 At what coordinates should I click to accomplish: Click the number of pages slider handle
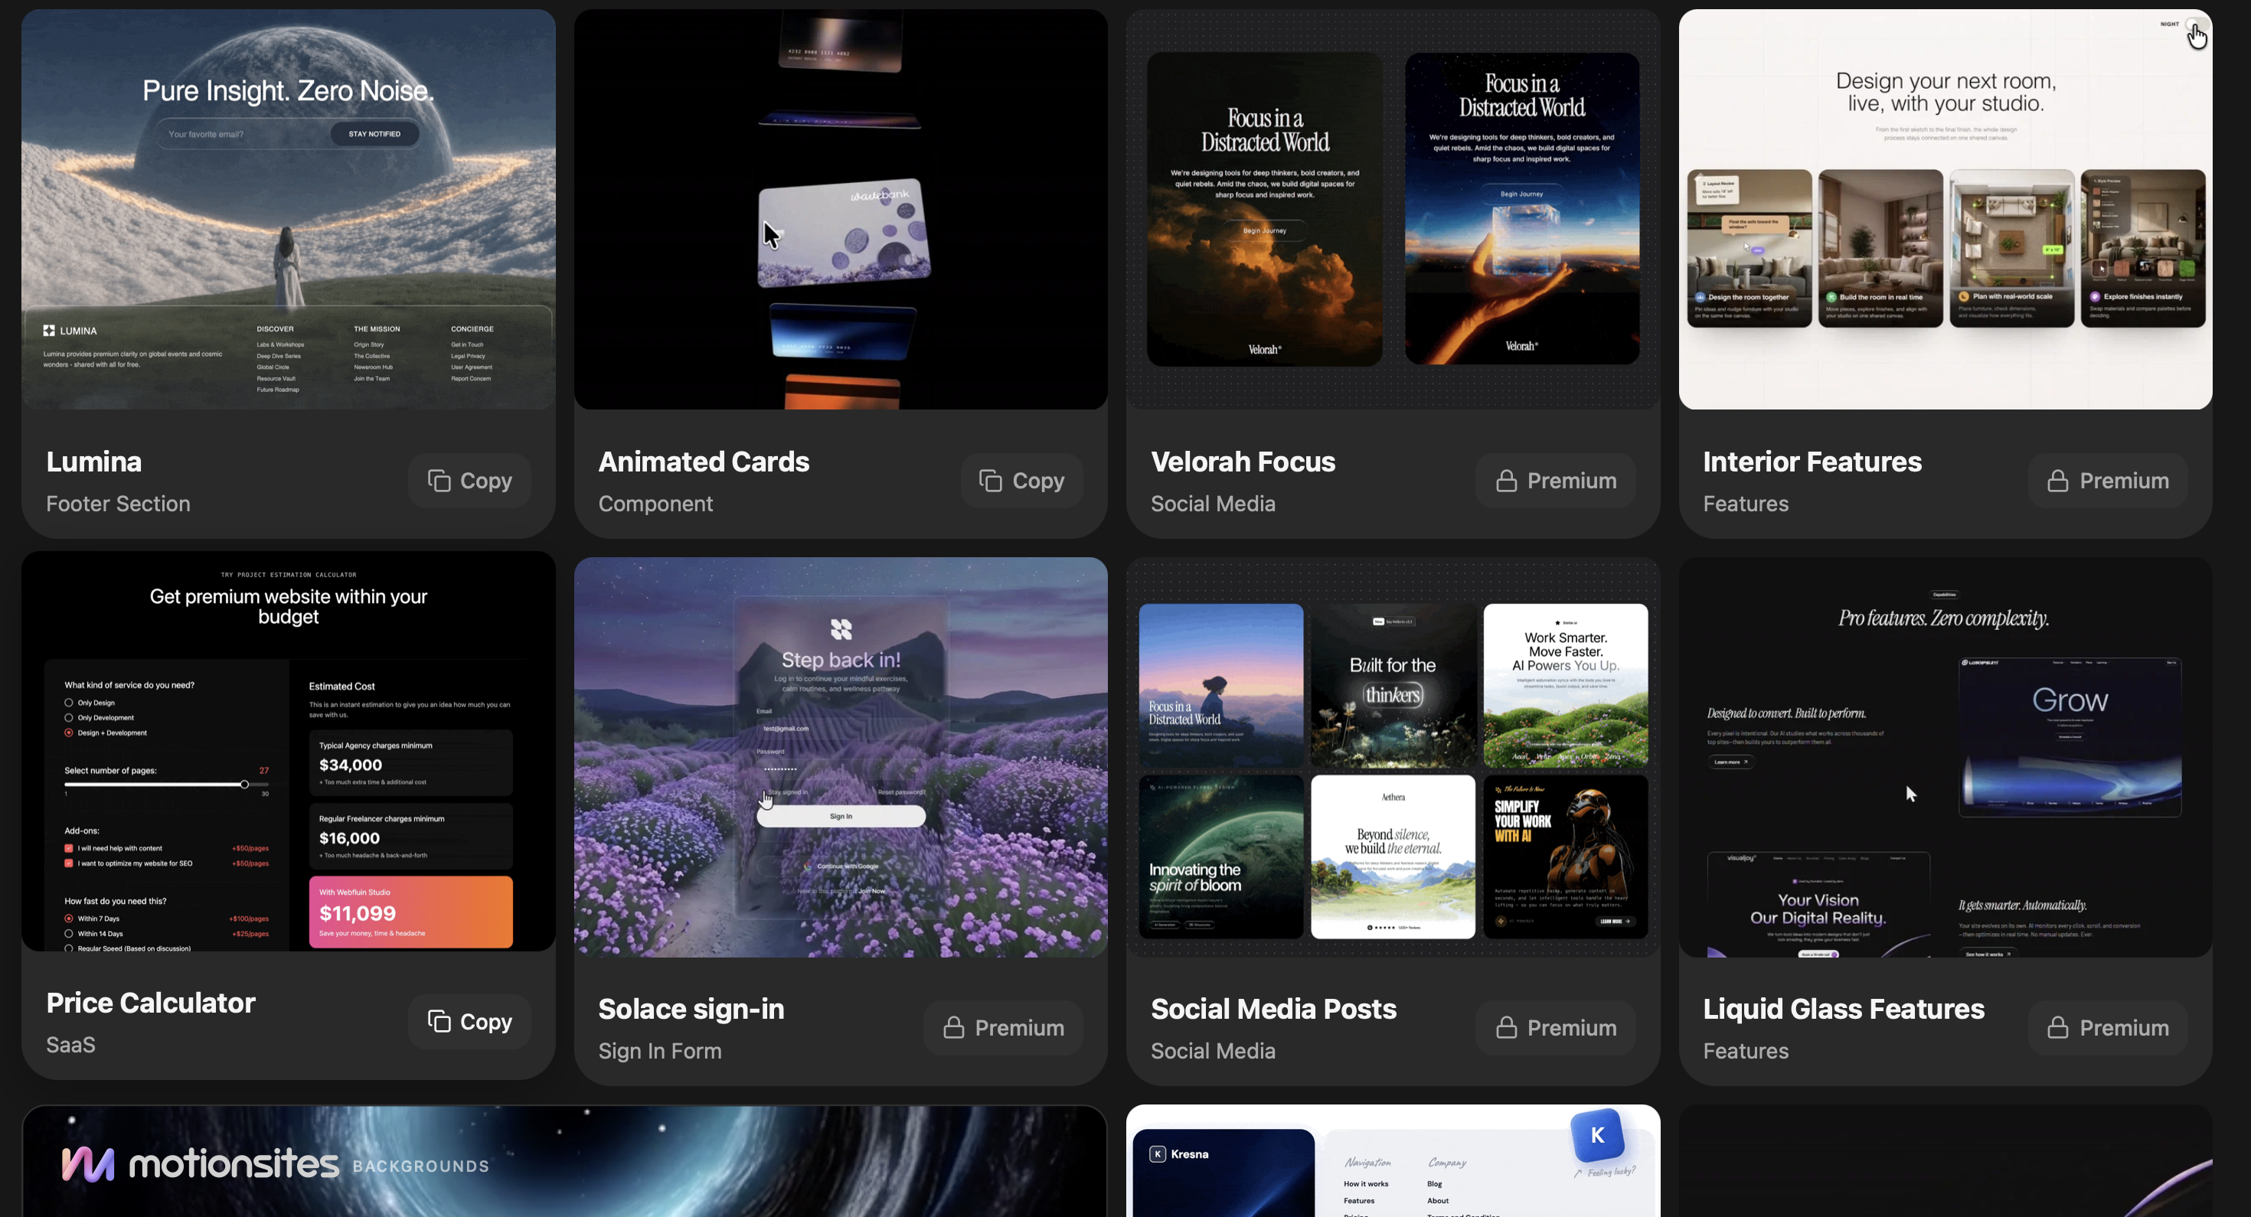[x=245, y=785]
